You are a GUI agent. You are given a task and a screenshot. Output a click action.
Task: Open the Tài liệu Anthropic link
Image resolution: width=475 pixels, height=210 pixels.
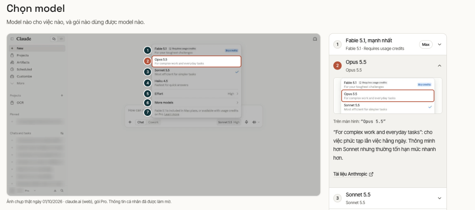click(x=350, y=174)
